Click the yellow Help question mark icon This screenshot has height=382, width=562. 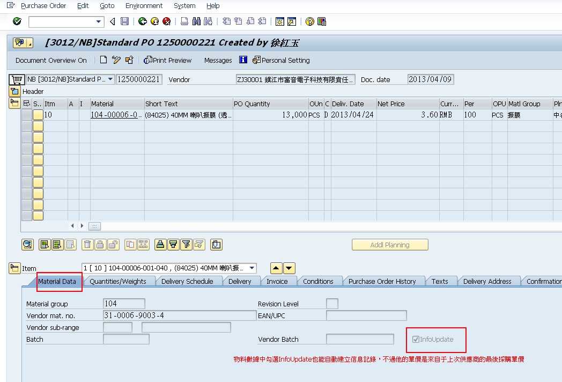[x=309, y=21]
